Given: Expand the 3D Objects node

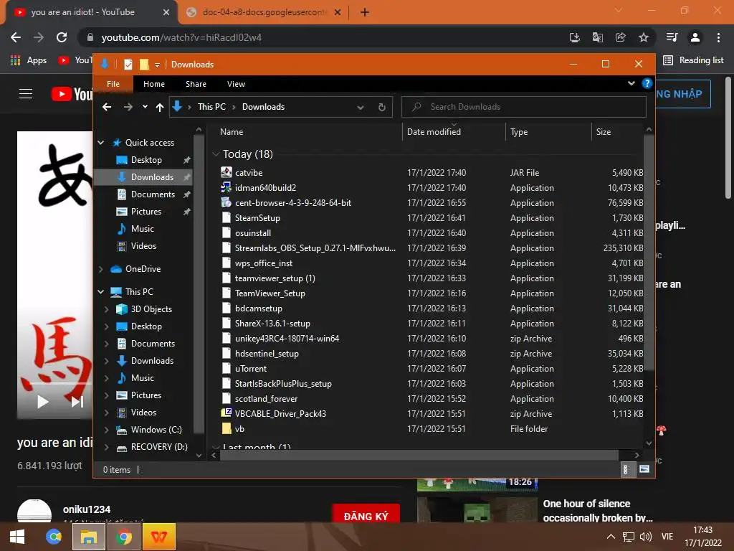Looking at the screenshot, I should point(106,309).
